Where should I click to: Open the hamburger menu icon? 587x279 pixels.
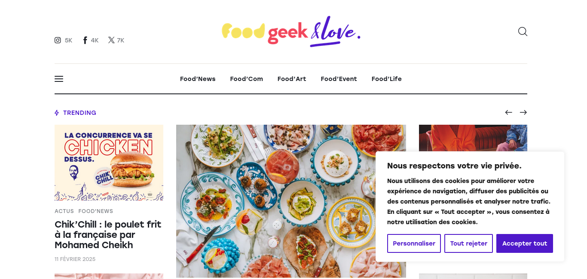pyautogui.click(x=59, y=79)
